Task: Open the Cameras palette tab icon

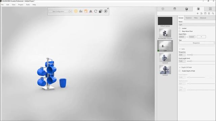Action: coord(198,9)
